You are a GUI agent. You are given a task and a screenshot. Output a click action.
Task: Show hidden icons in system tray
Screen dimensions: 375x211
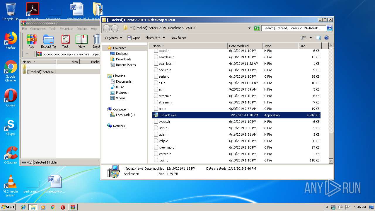click(327, 207)
